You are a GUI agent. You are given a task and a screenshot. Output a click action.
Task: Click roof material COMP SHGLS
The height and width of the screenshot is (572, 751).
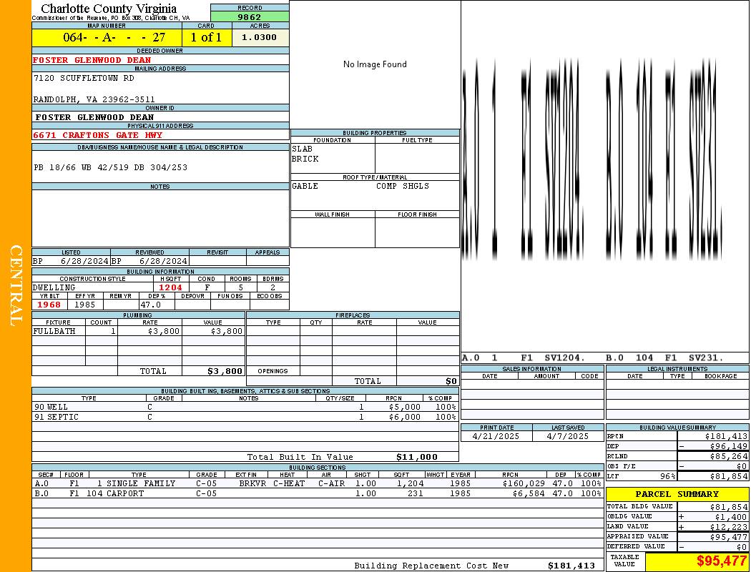[x=403, y=186]
